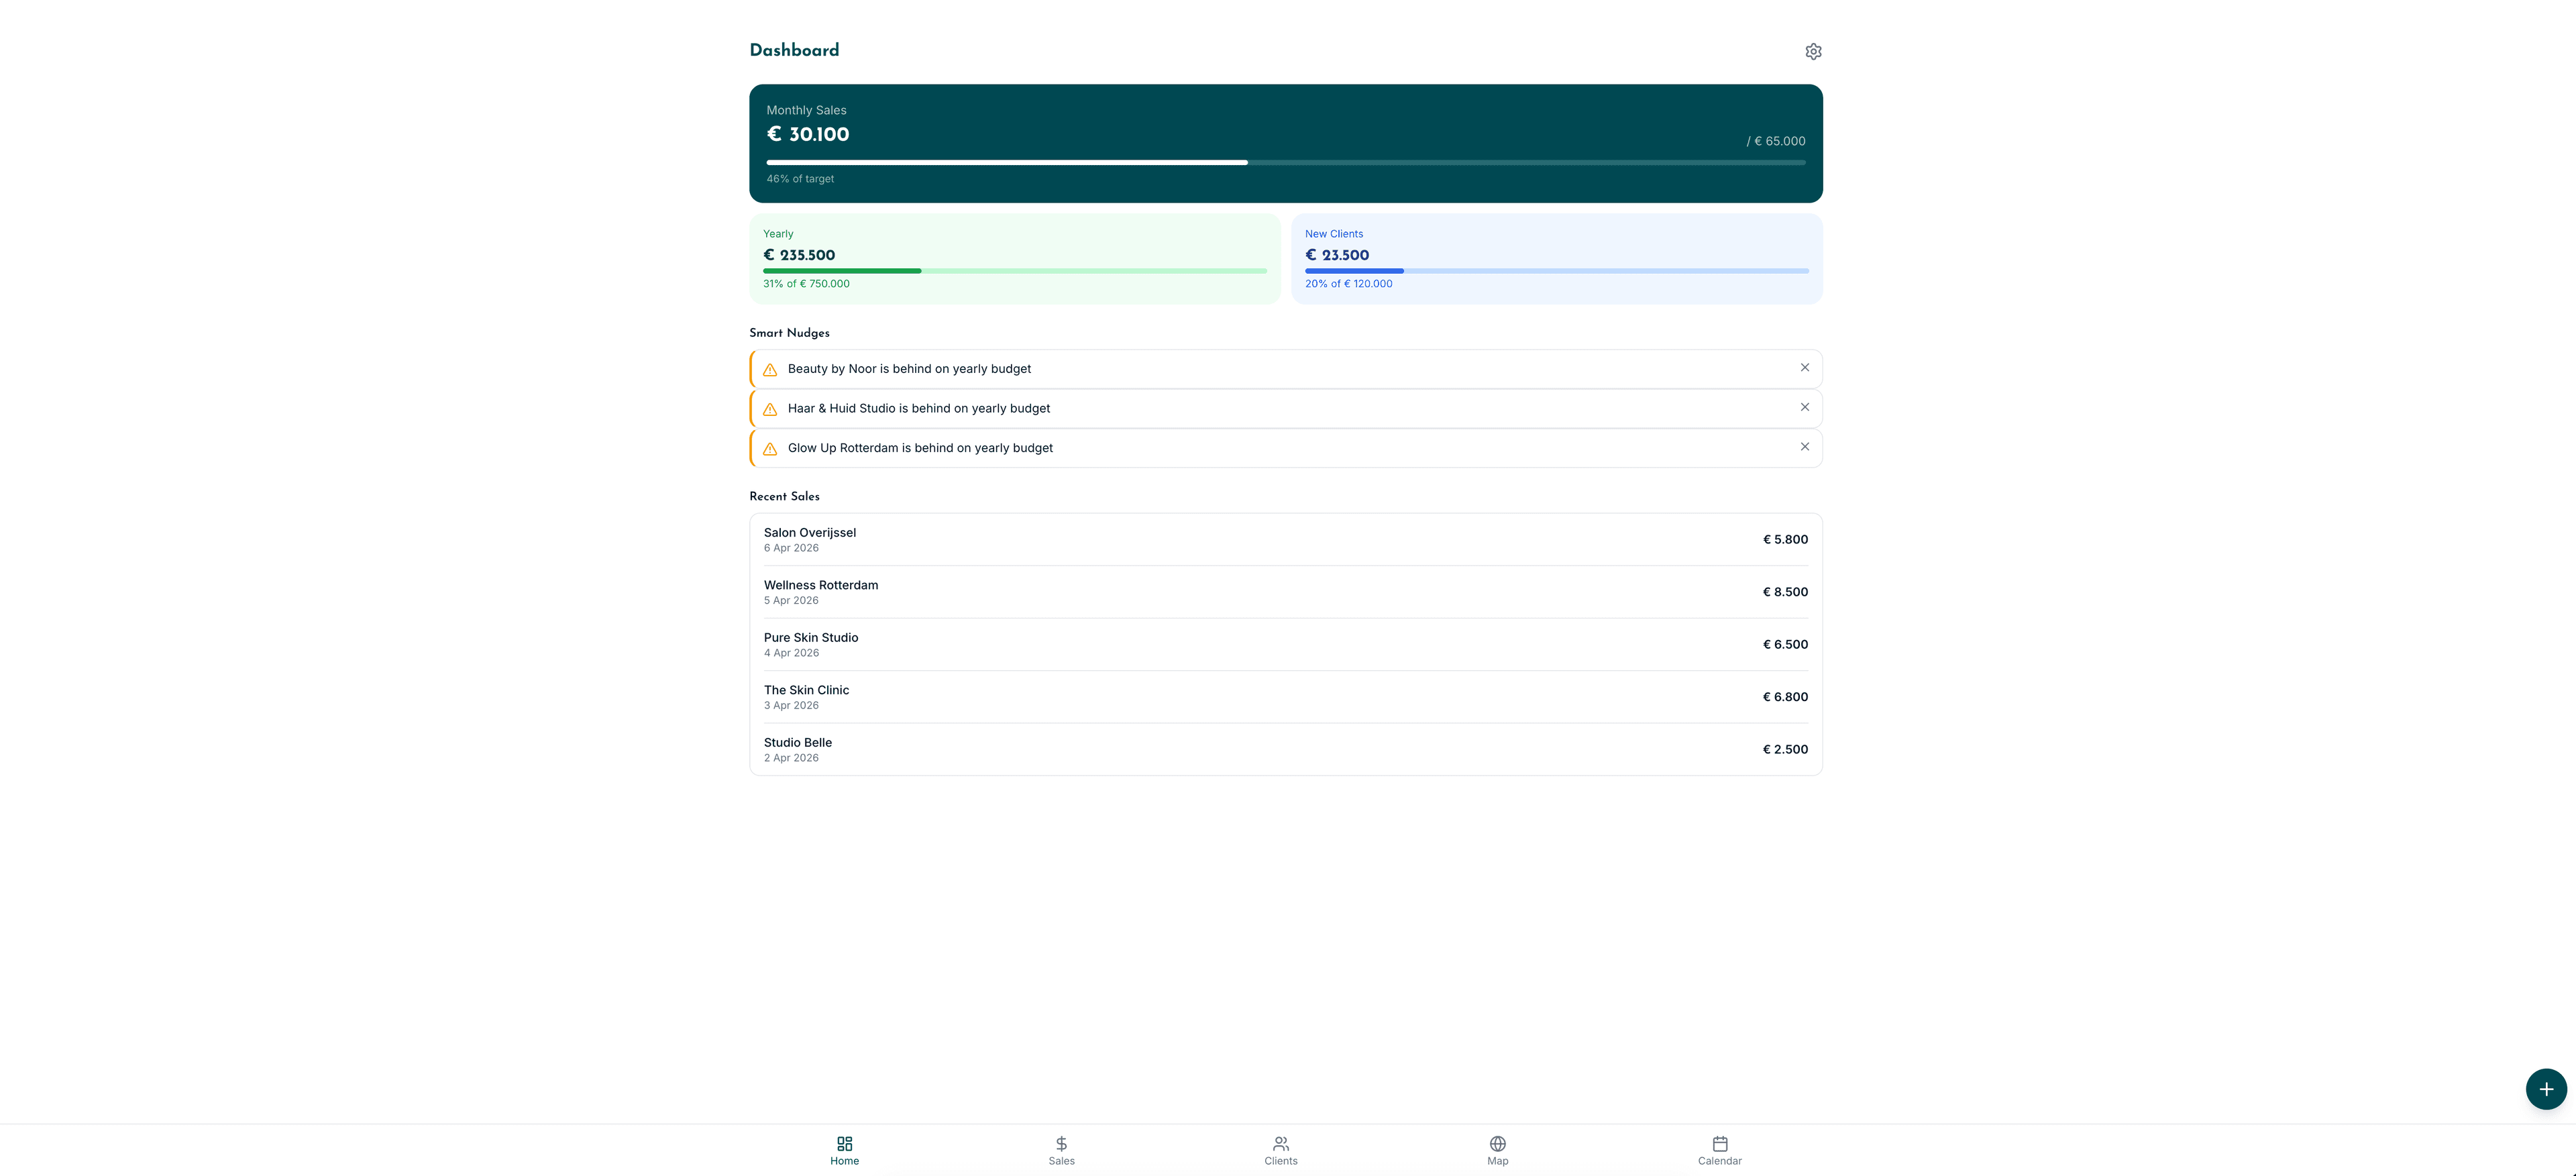2576x1176 pixels.
Task: Switch to the Map tab
Action: click(1497, 1150)
